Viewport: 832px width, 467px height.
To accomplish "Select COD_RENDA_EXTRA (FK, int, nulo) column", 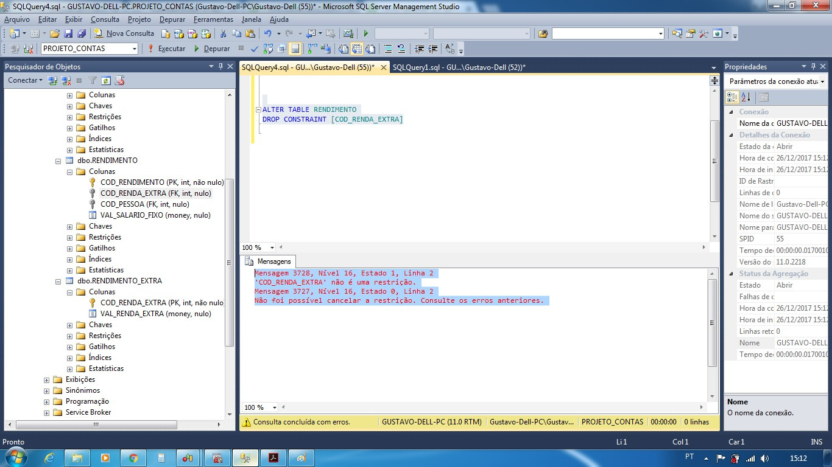I will (x=156, y=193).
